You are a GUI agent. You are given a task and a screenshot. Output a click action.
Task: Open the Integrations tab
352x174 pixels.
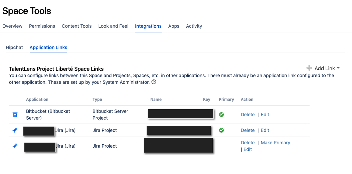[148, 26]
